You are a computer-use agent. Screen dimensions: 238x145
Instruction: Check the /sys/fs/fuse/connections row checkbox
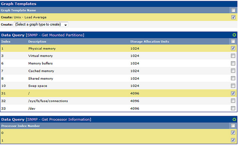coord(233,101)
